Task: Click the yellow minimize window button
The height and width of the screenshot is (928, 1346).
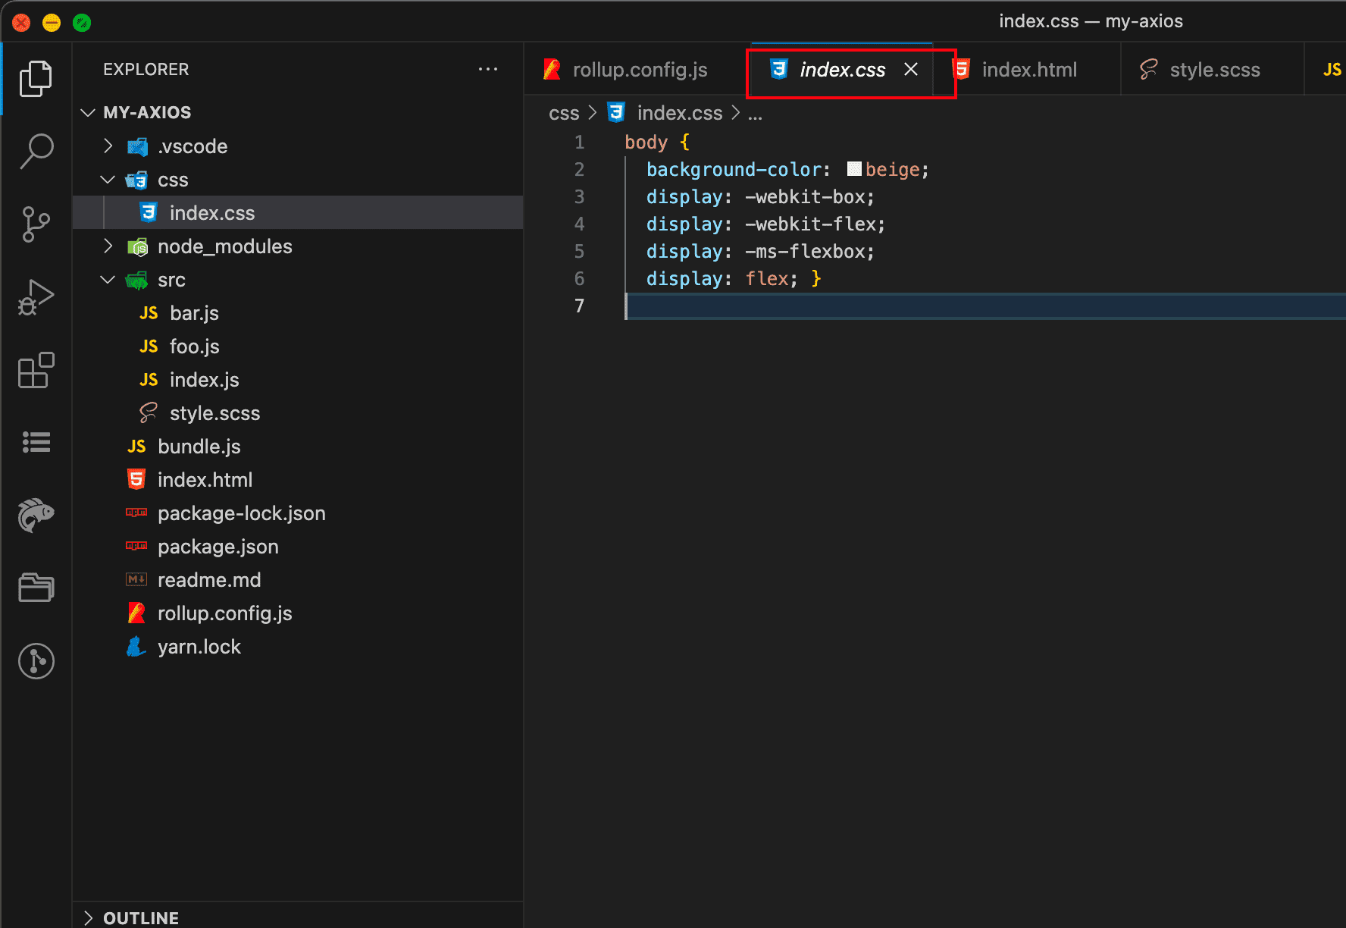Action: coord(52,23)
